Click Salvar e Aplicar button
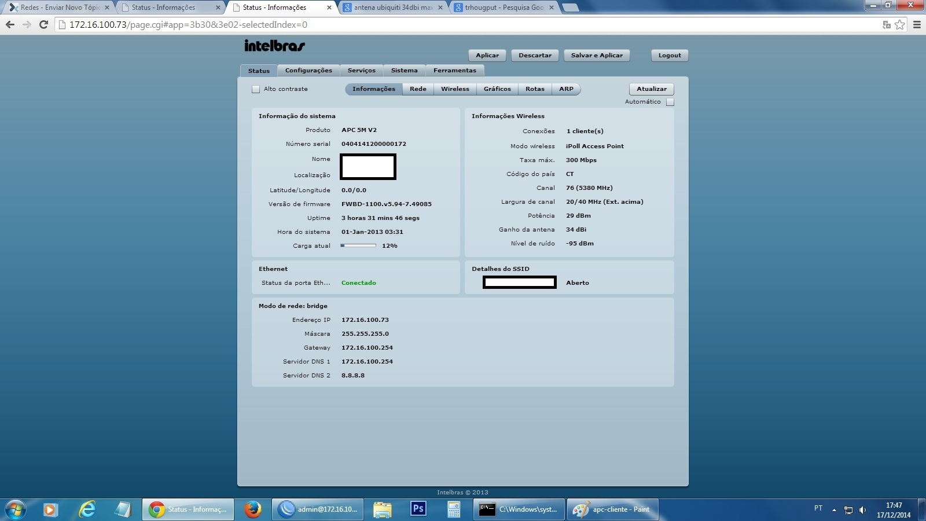This screenshot has height=521, width=926. click(x=597, y=56)
